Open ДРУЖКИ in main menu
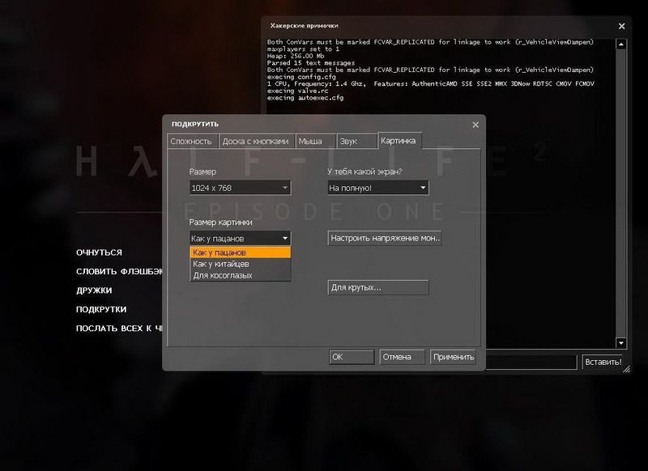Viewport: 648px width, 471px height. (94, 291)
